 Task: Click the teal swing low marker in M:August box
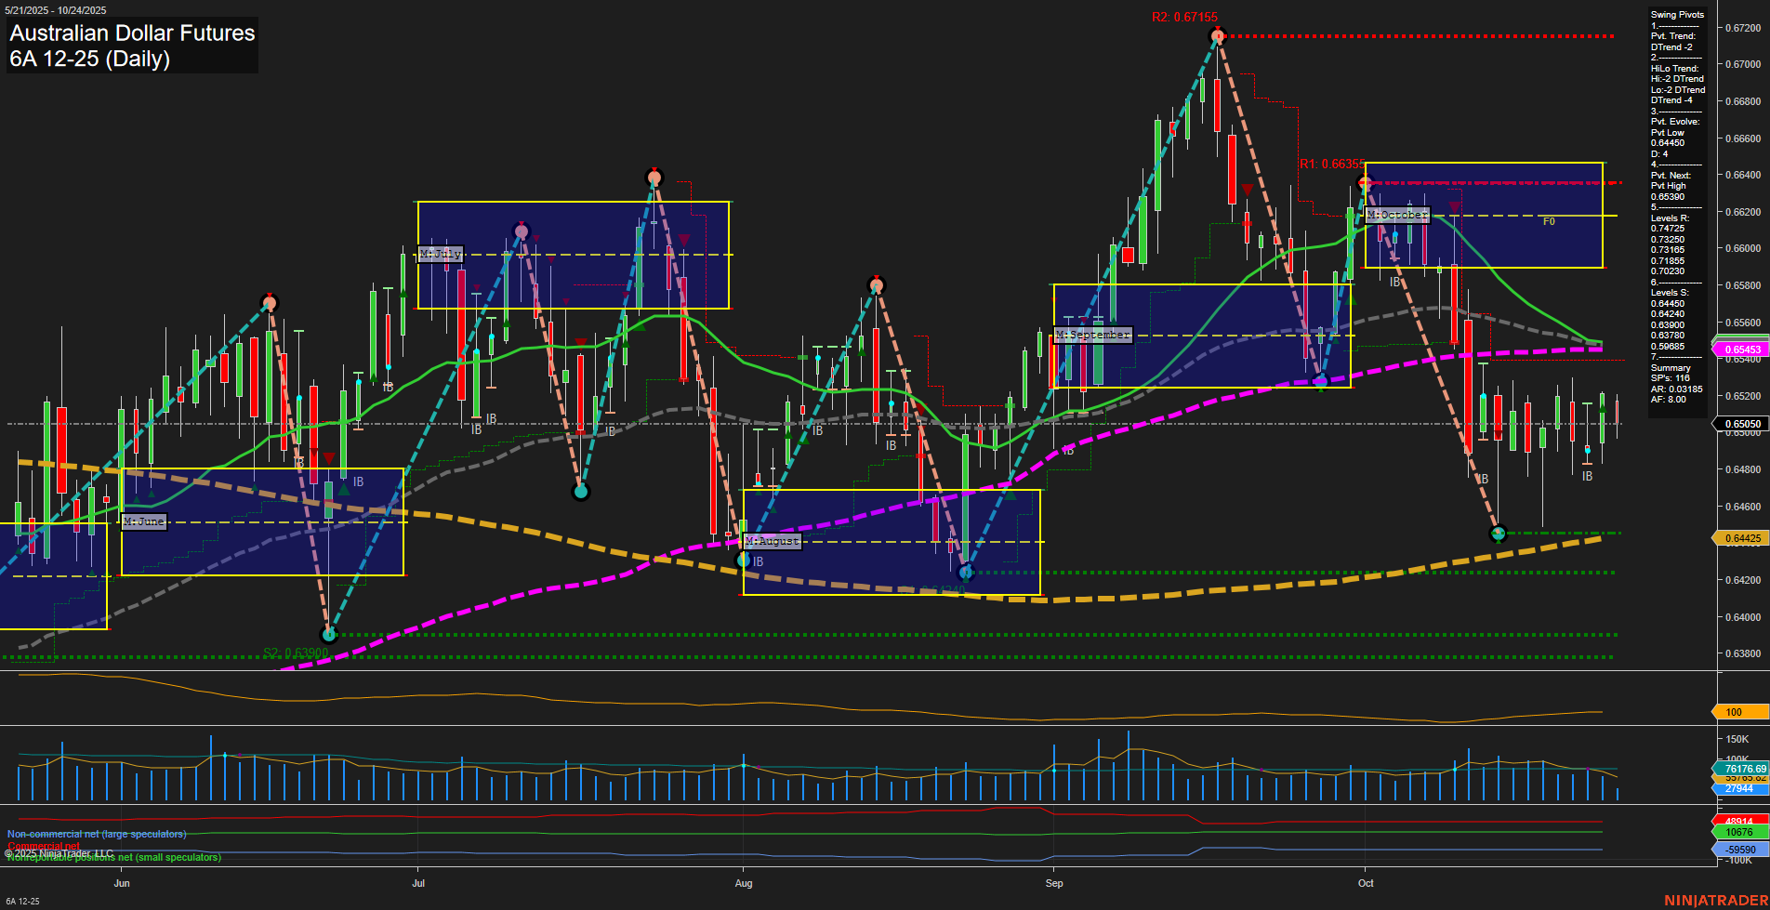coord(964,573)
